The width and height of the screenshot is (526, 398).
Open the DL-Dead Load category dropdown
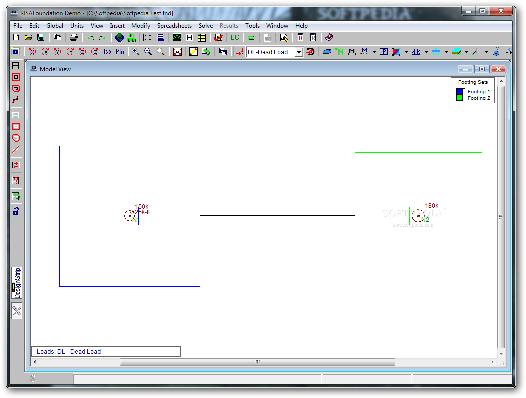coord(299,52)
